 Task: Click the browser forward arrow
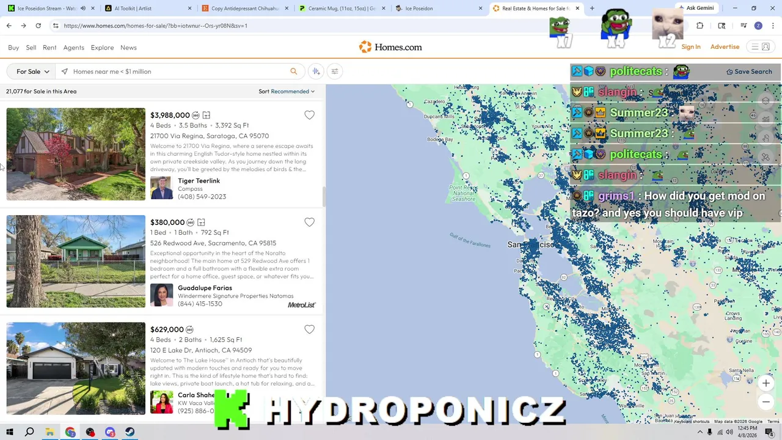click(x=23, y=26)
